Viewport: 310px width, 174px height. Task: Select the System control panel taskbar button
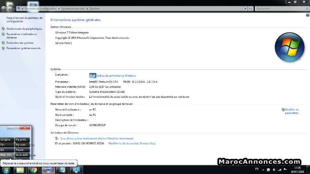76,170
